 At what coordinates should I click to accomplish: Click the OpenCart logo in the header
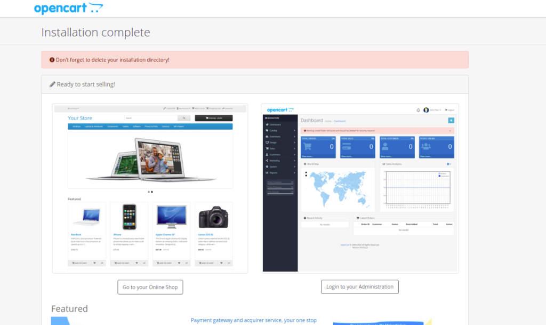point(69,8)
